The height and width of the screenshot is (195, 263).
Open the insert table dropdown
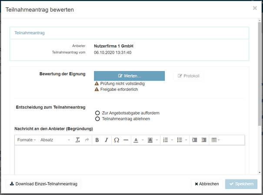(x=215, y=140)
